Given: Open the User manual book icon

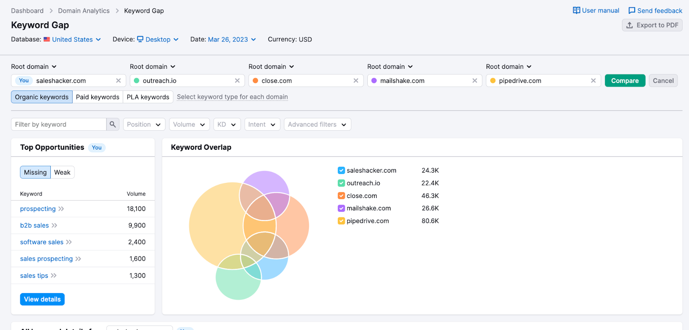Looking at the screenshot, I should (577, 10).
